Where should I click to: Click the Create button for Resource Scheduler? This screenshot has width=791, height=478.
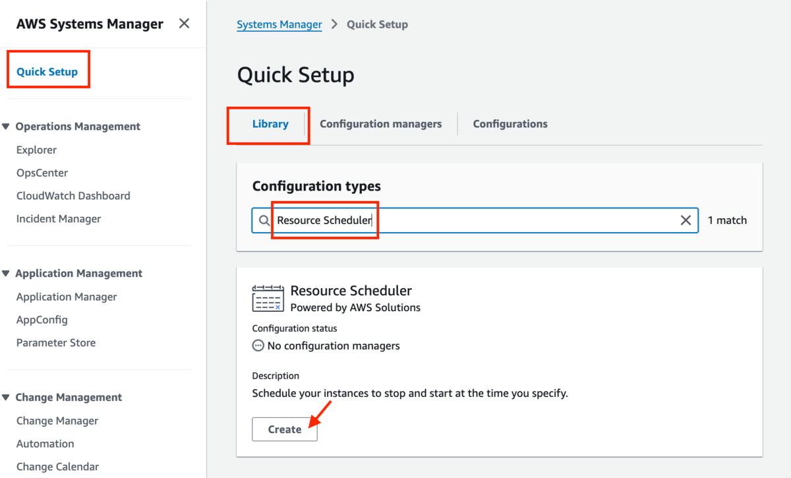(x=285, y=429)
